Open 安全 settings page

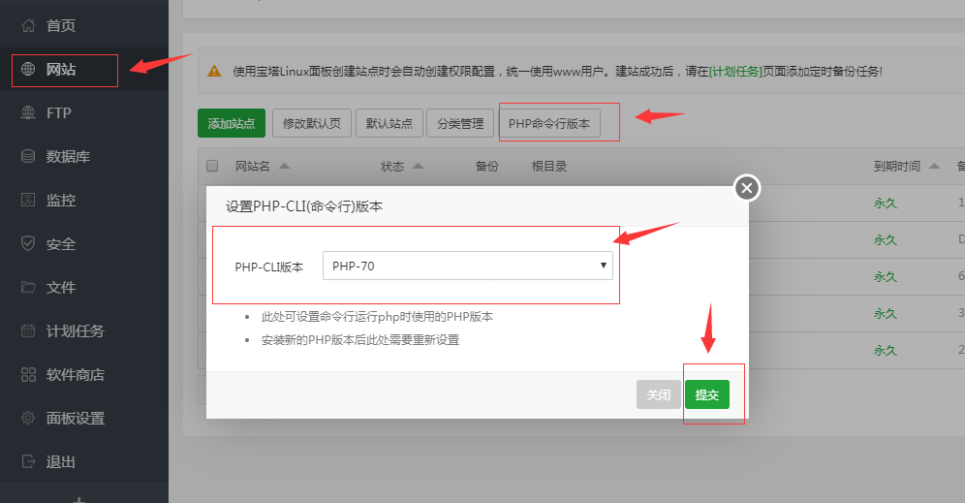pos(61,244)
